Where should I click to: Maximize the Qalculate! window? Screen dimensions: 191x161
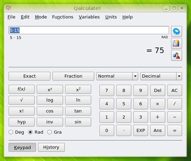pos(174,8)
